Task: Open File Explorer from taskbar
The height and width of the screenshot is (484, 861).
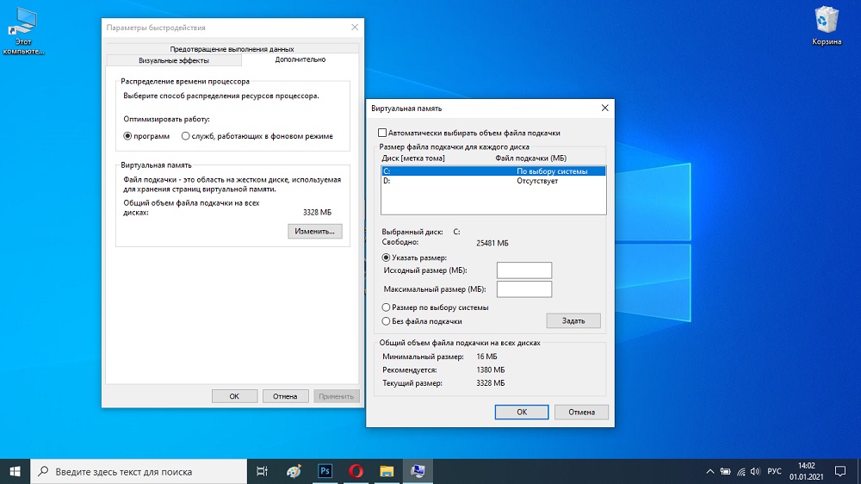Action: (387, 471)
